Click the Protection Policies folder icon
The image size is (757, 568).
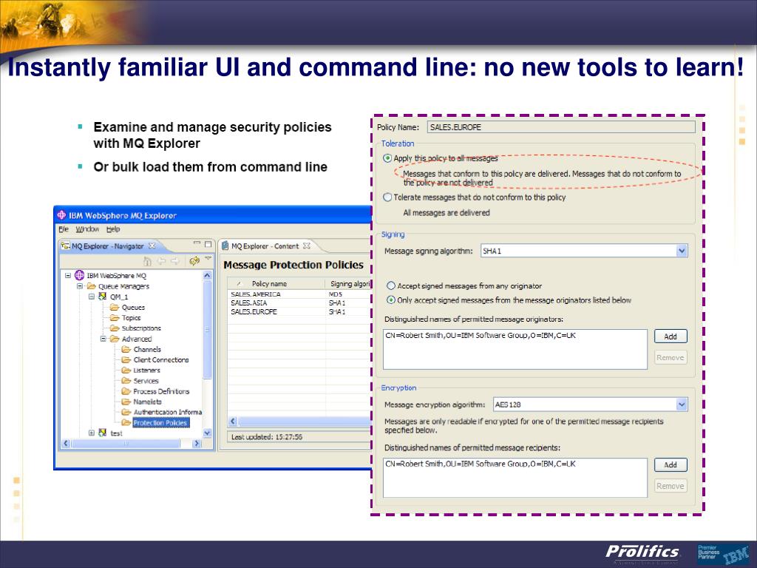[126, 422]
